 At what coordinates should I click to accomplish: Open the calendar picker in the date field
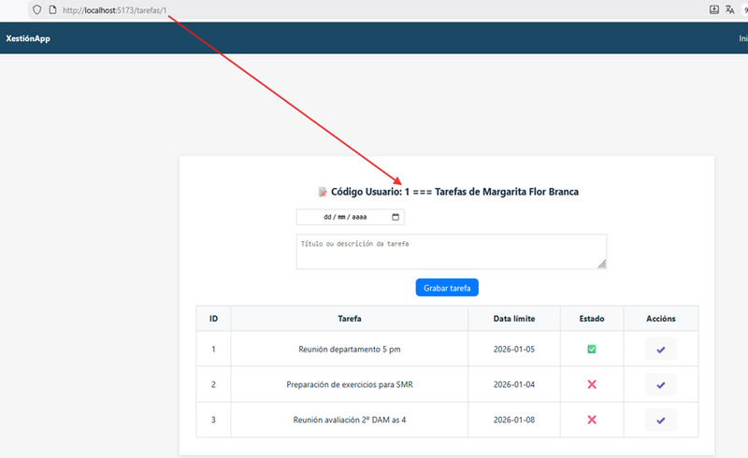coord(396,217)
